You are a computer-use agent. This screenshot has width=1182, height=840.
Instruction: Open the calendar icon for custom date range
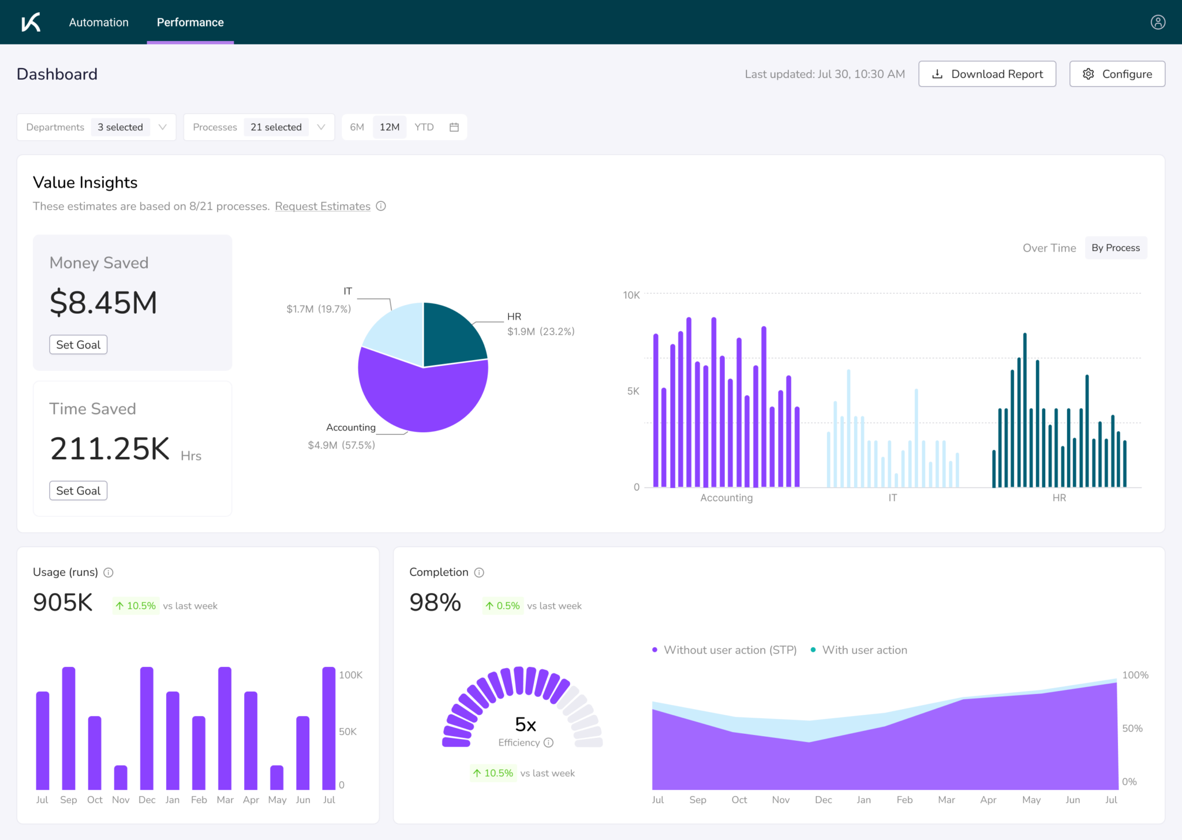454,127
